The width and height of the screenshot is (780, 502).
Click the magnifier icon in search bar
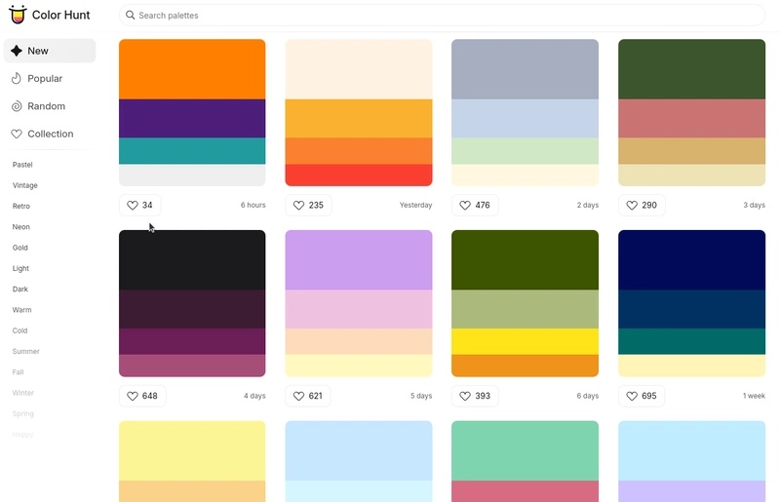coord(130,15)
